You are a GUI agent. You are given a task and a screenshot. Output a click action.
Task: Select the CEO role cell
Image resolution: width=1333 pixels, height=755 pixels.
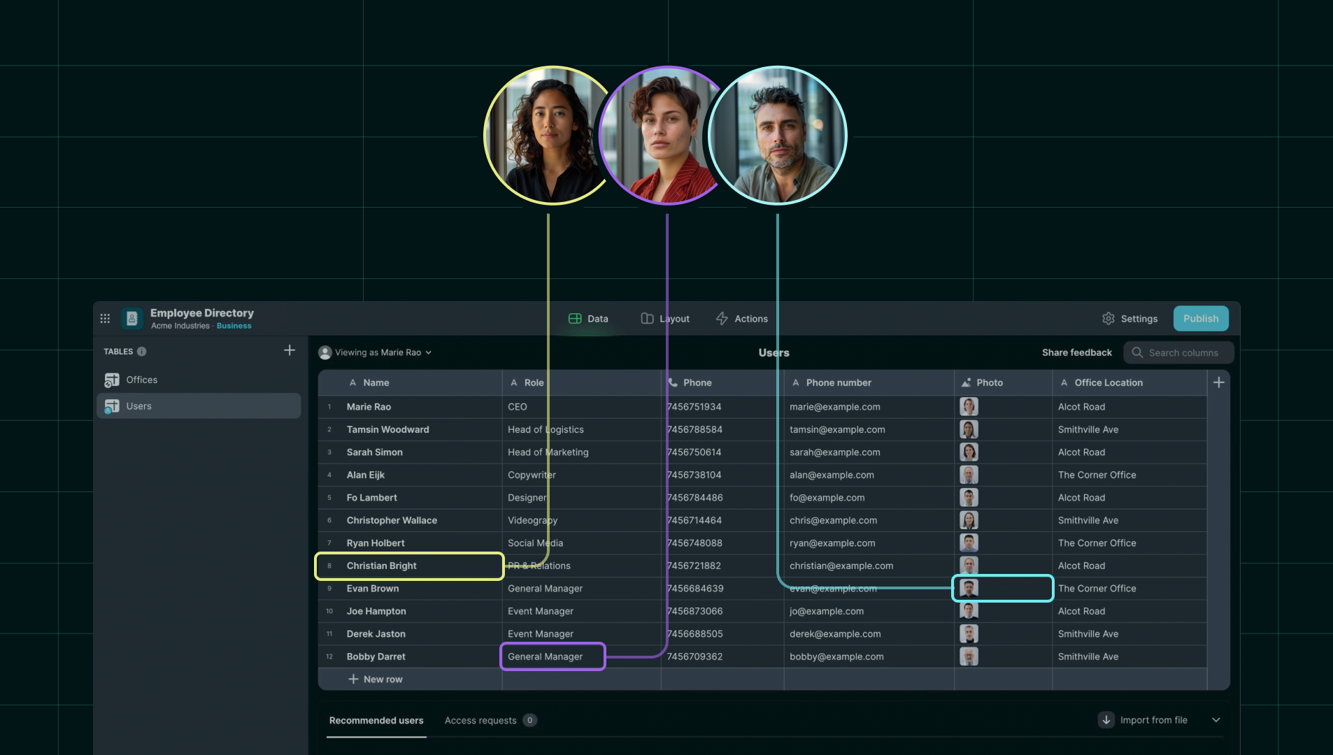click(x=582, y=407)
